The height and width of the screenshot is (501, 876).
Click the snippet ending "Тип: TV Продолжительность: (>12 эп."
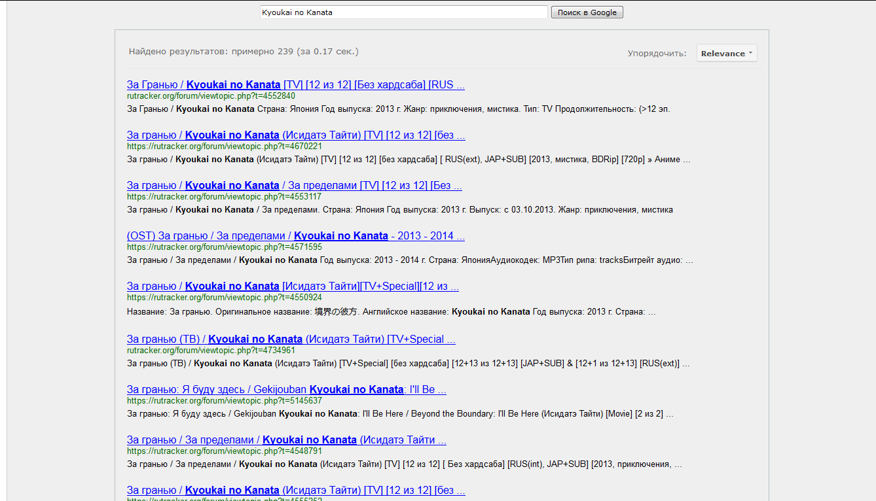(x=398, y=109)
